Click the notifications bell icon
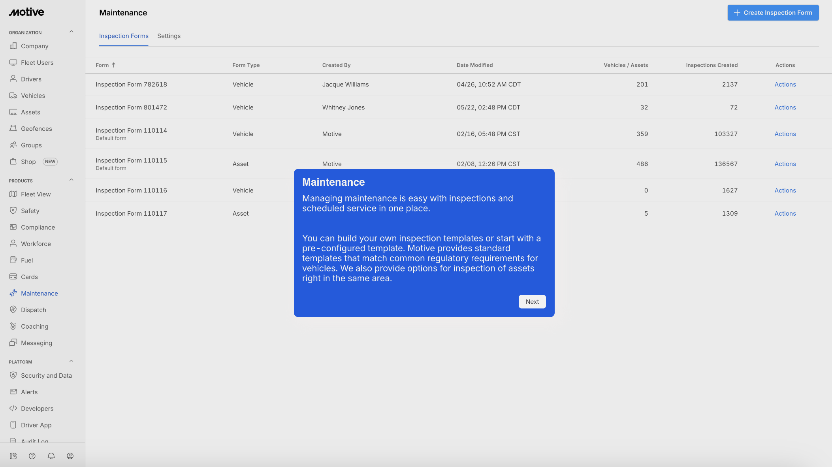 [51, 456]
